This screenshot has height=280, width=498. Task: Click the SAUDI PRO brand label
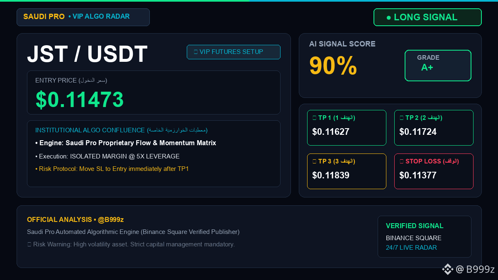[44, 17]
